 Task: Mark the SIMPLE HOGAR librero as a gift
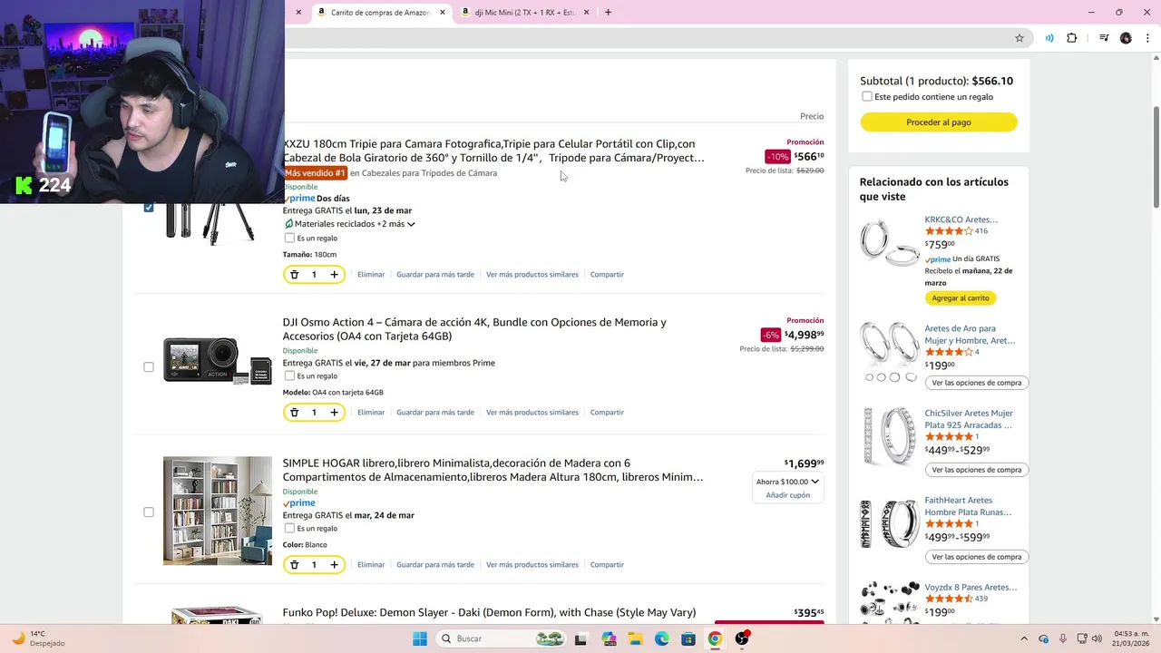[289, 528]
